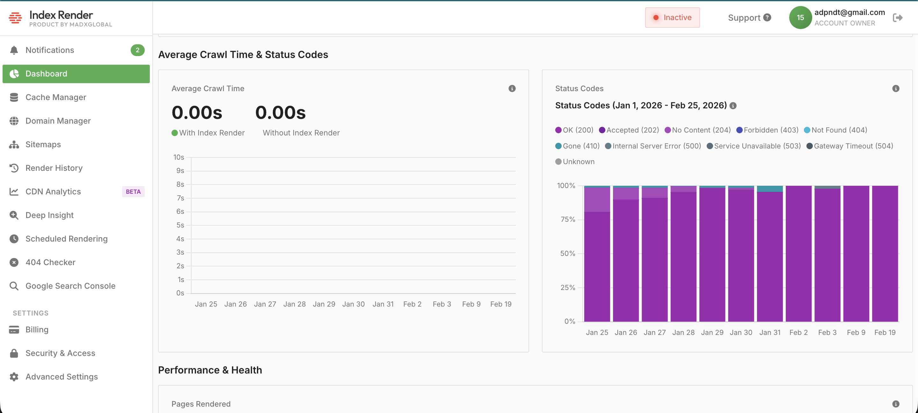Click the Render History clock icon

point(13,168)
